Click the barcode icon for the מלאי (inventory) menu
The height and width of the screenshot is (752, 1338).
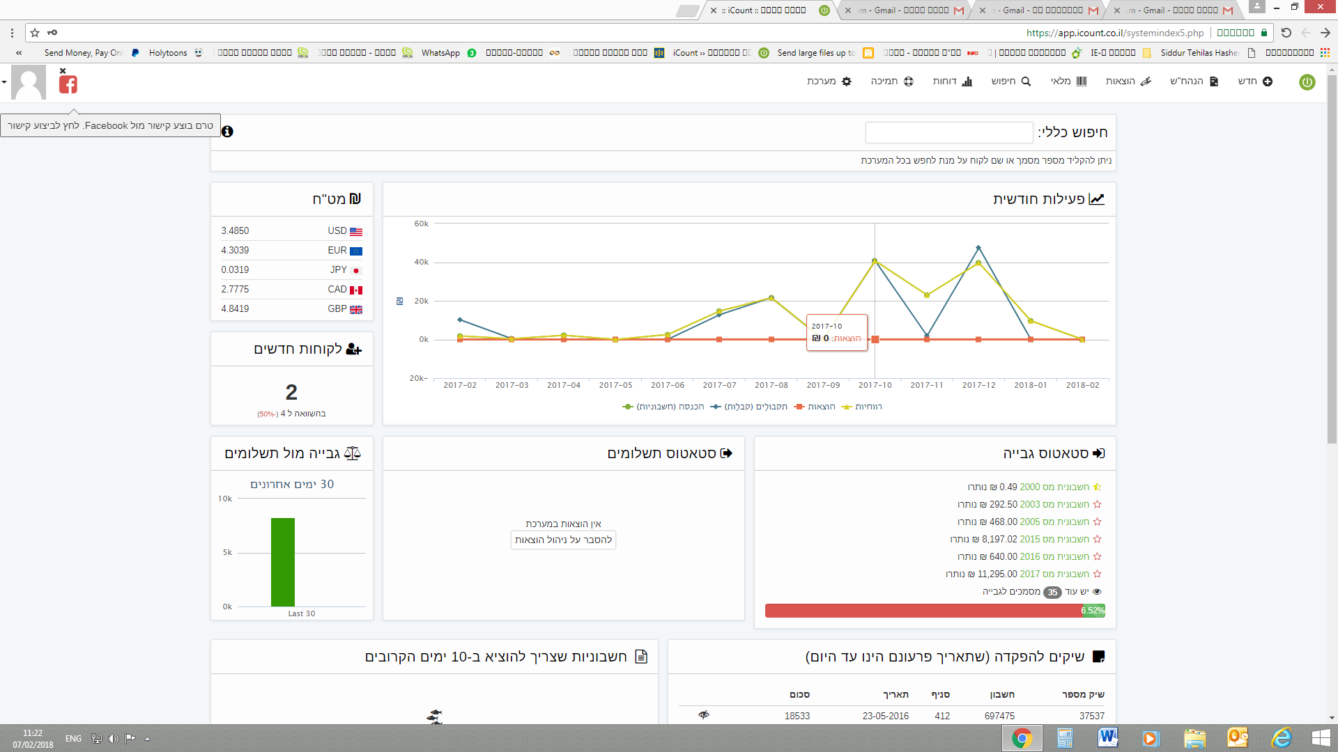coord(1081,81)
